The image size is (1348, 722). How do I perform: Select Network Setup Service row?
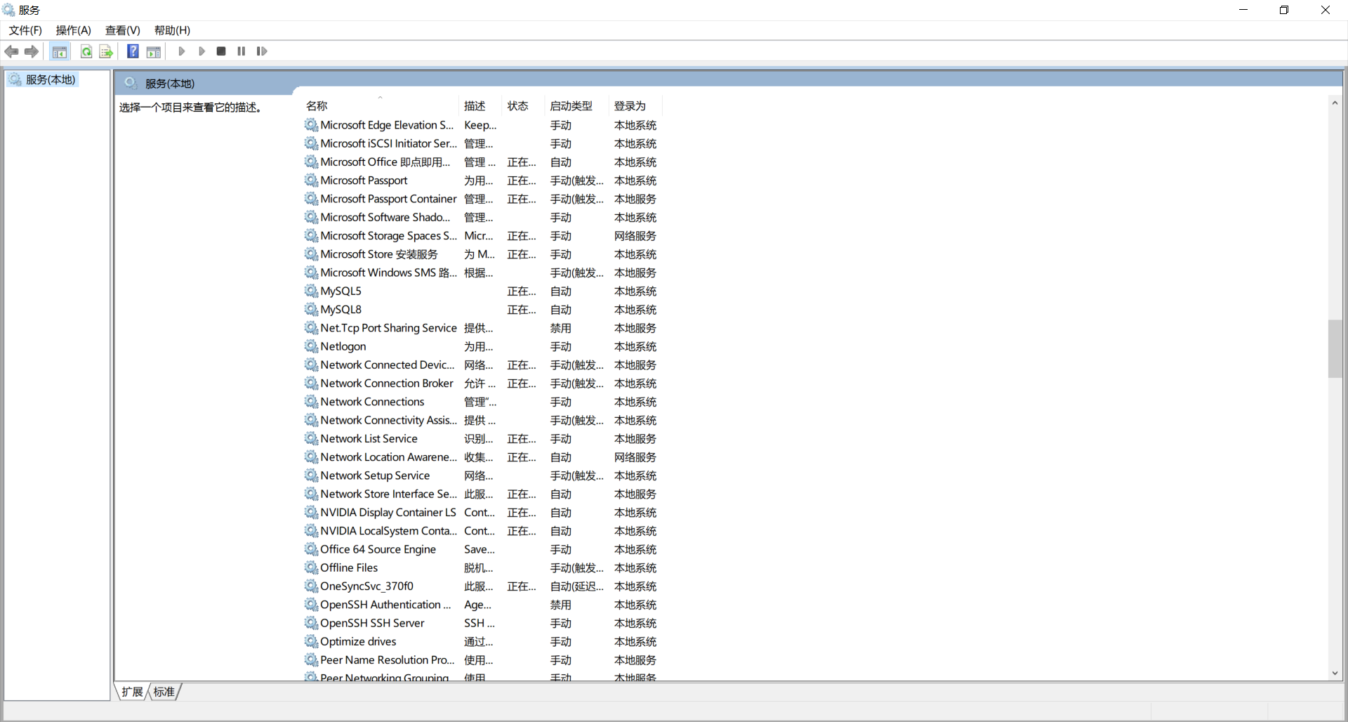pos(482,475)
